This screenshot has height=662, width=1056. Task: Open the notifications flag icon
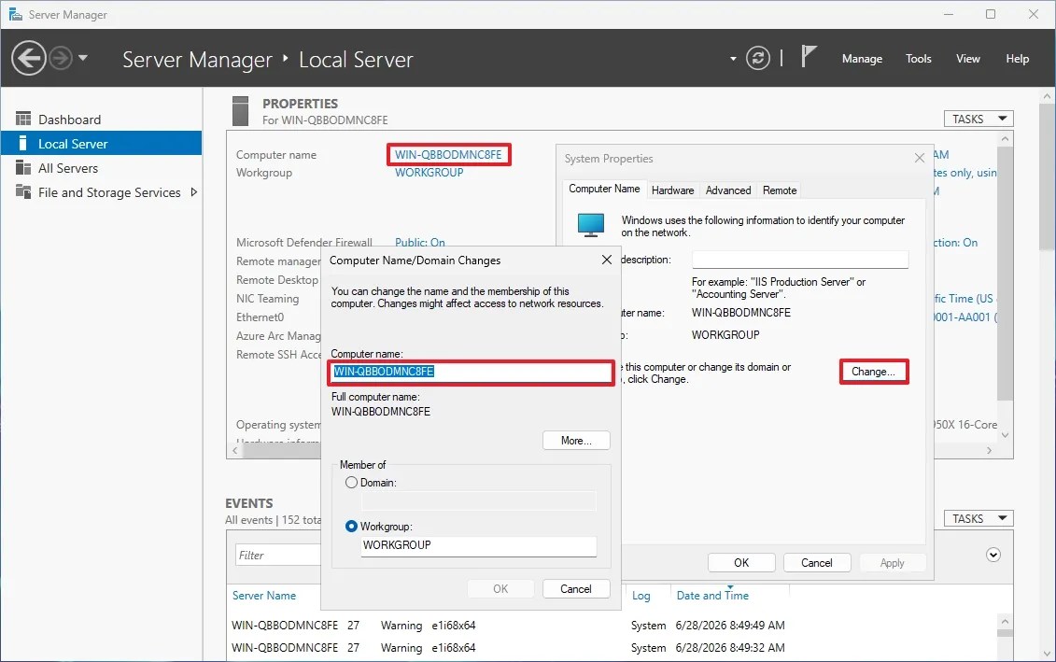pyautogui.click(x=809, y=57)
